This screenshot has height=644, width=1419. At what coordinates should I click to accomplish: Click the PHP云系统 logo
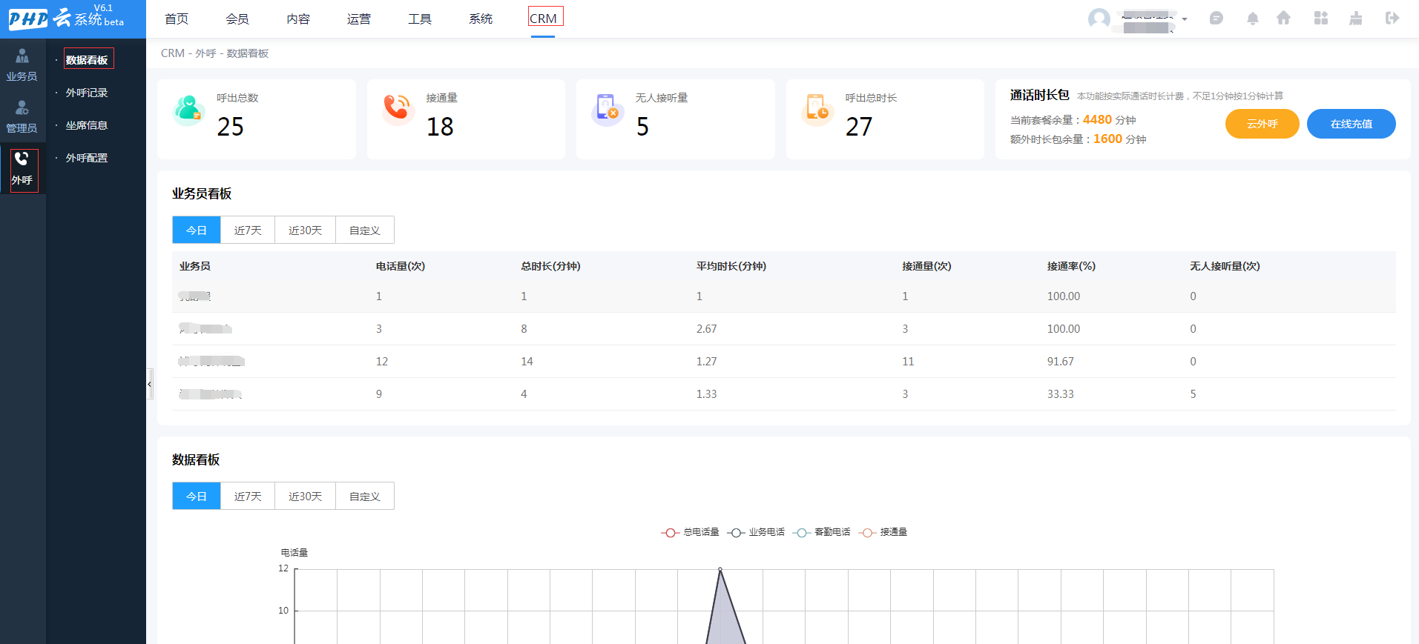tap(67, 18)
